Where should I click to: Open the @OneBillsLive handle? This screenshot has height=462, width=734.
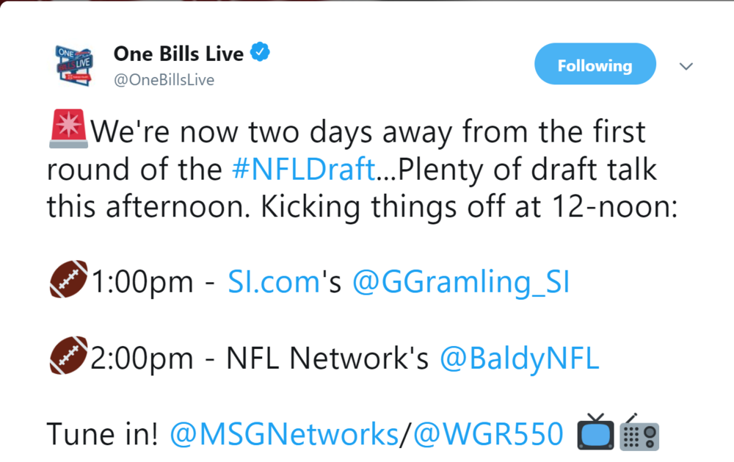(164, 79)
